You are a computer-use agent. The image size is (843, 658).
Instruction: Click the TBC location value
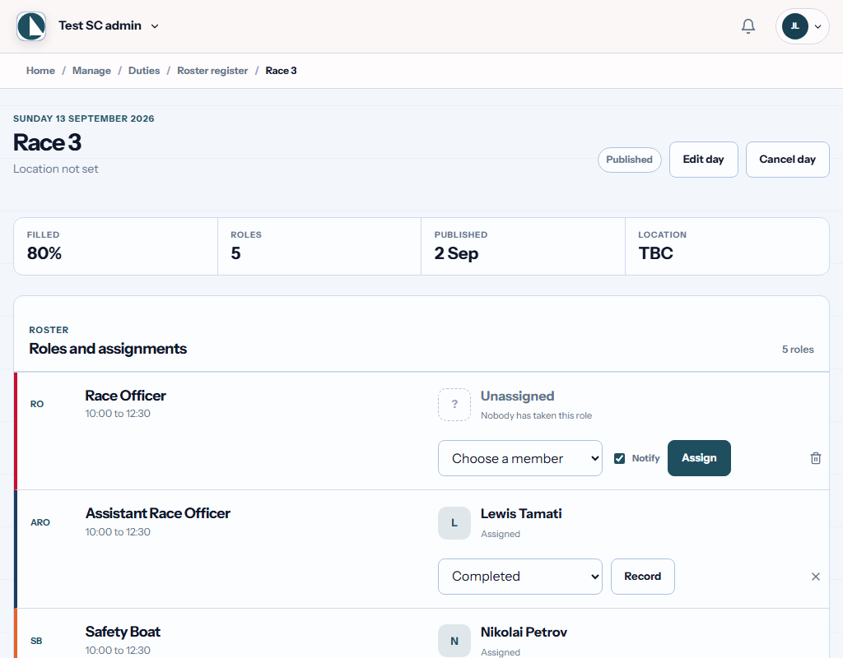point(655,253)
